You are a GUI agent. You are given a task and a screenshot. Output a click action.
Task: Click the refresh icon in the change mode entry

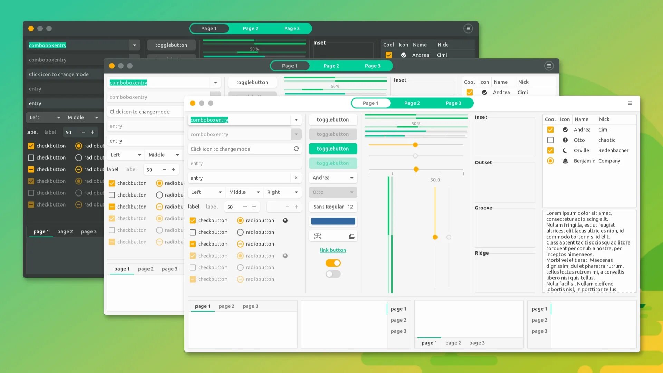point(296,149)
